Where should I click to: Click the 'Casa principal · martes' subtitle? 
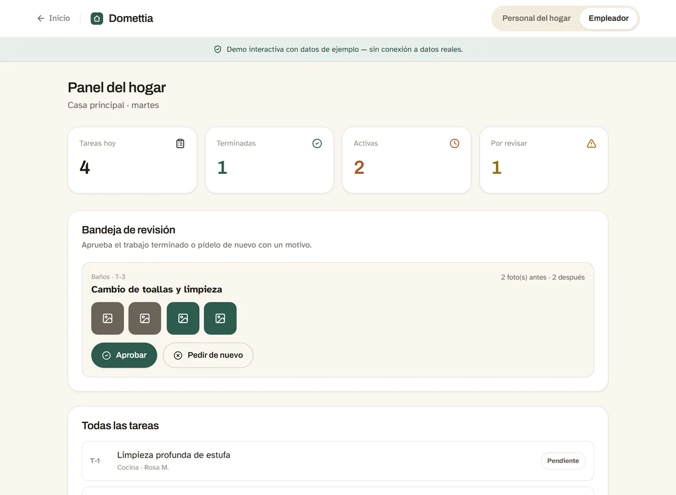click(114, 105)
